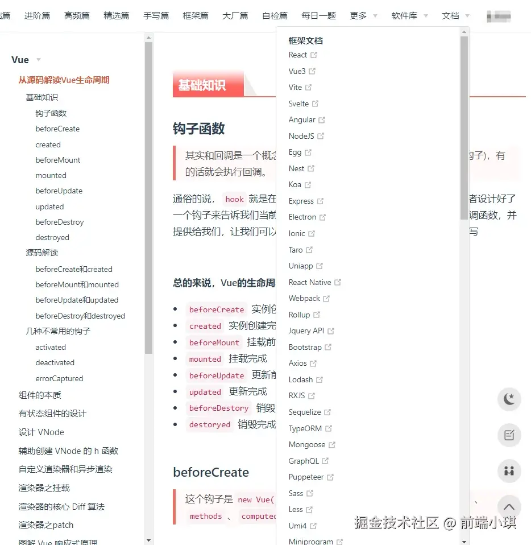Click external link icon beside Axios

(313, 363)
